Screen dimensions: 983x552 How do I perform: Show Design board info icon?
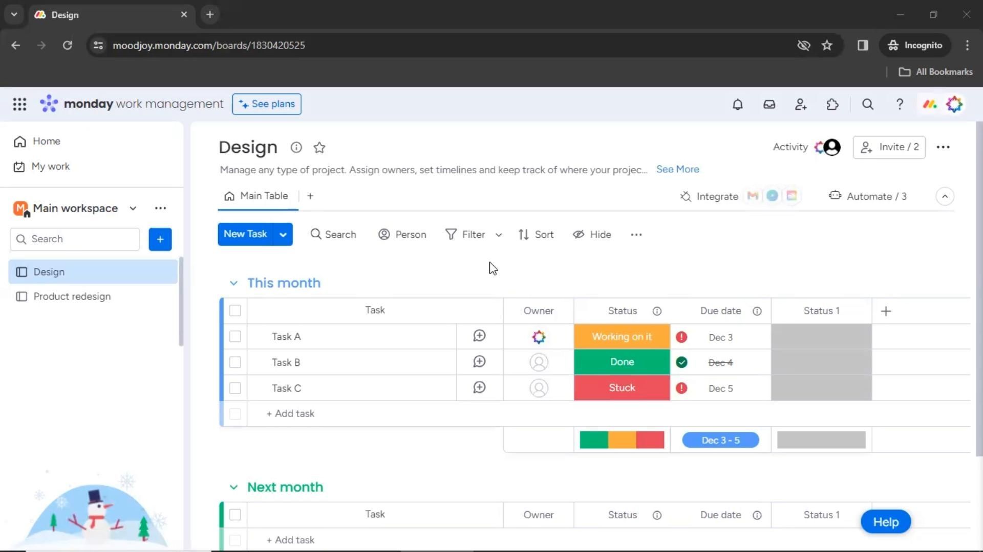click(x=296, y=148)
